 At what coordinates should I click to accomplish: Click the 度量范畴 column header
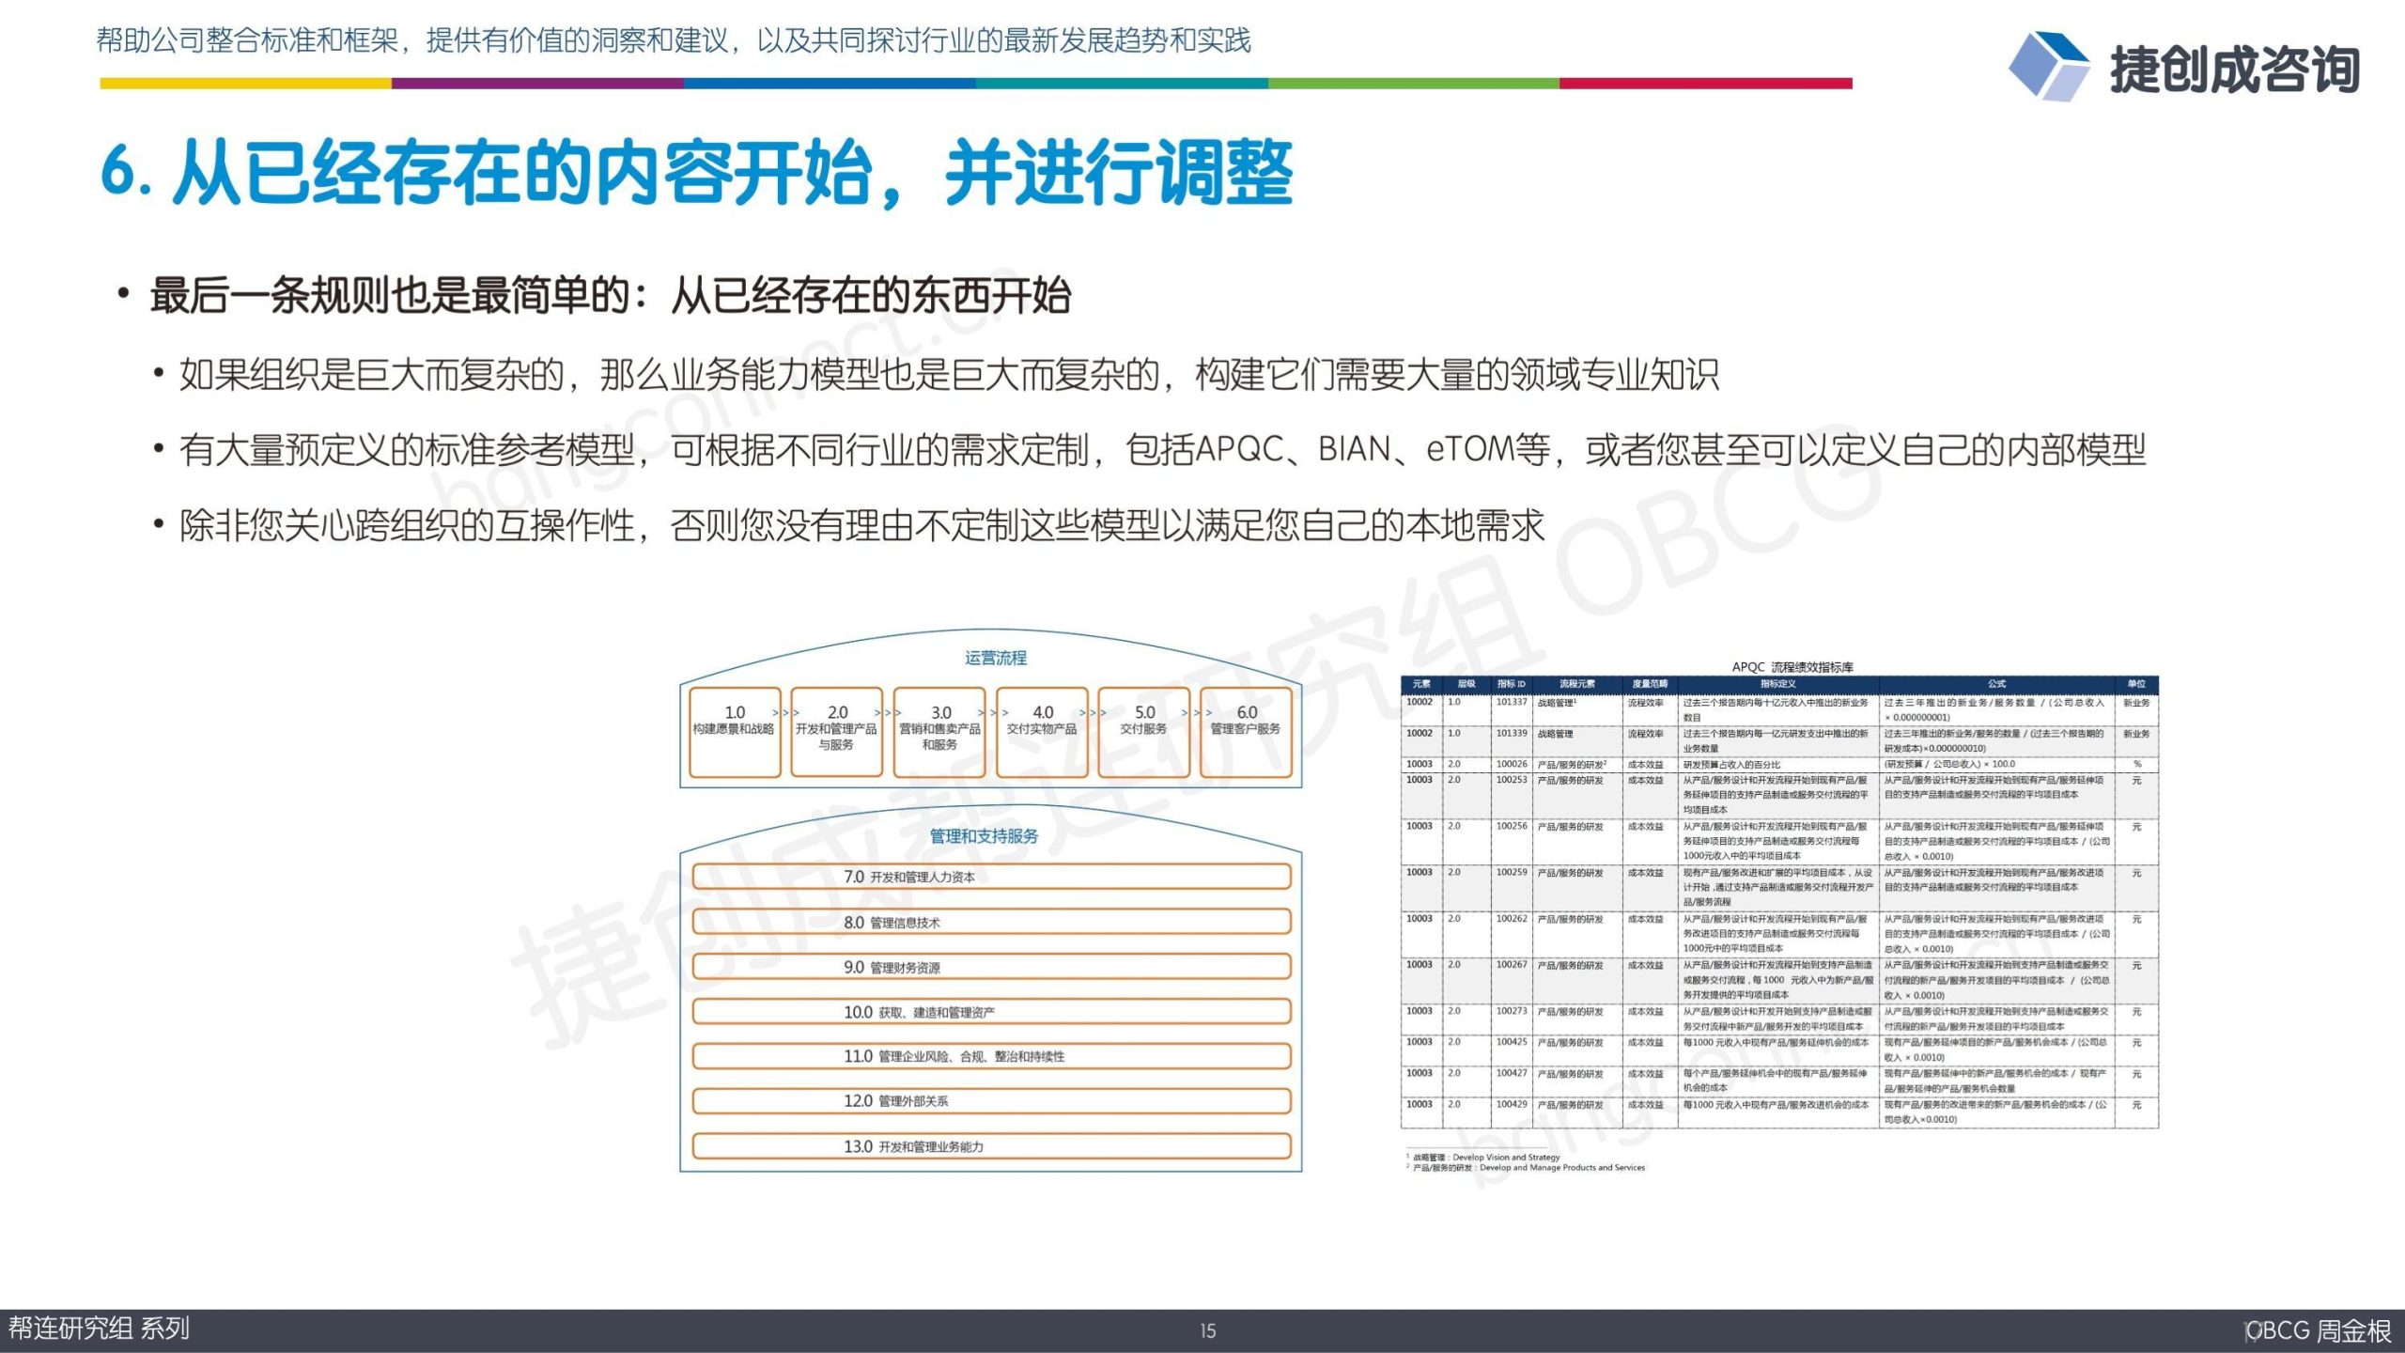(x=1650, y=684)
